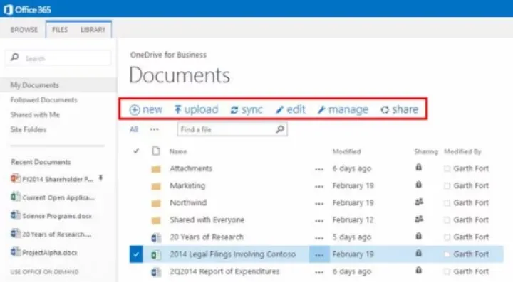Open ellipsis menu for 2Q2014 Report

[x=319, y=272]
